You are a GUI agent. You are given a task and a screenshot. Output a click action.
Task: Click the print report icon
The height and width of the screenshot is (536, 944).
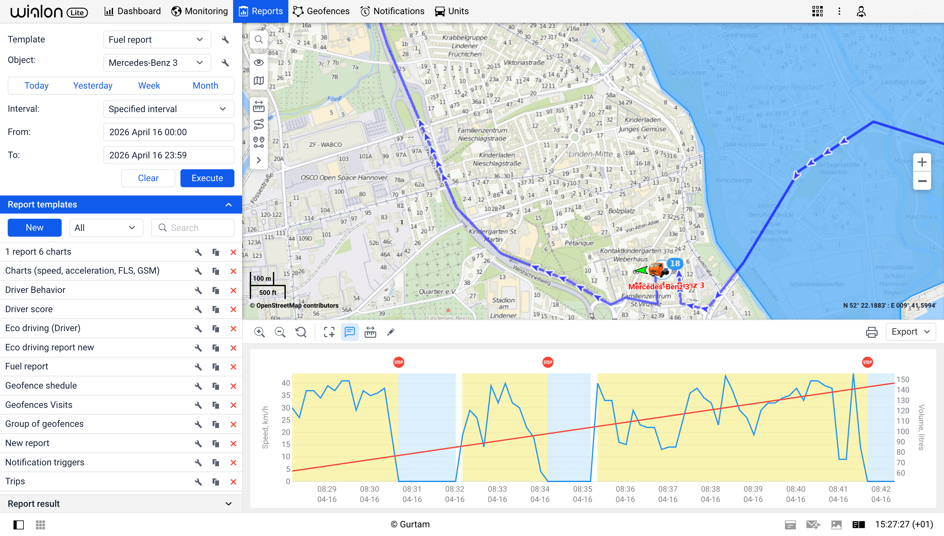[871, 332]
